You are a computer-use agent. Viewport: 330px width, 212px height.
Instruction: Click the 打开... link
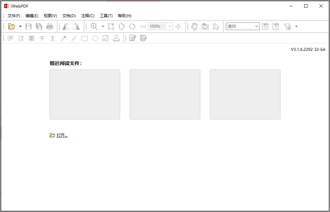click(62, 135)
